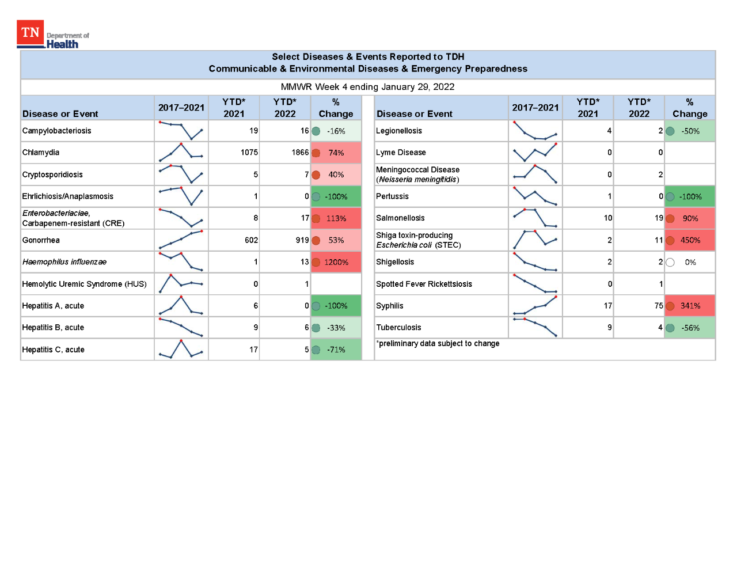Click the TN Department of Health logo
The width and height of the screenshot is (737, 569).
point(53,35)
